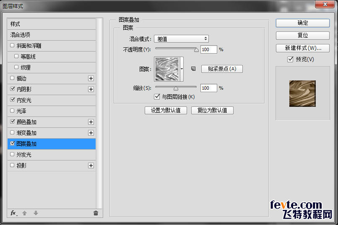
Task: Enable the 纹理 checkbox
Action: [16, 67]
